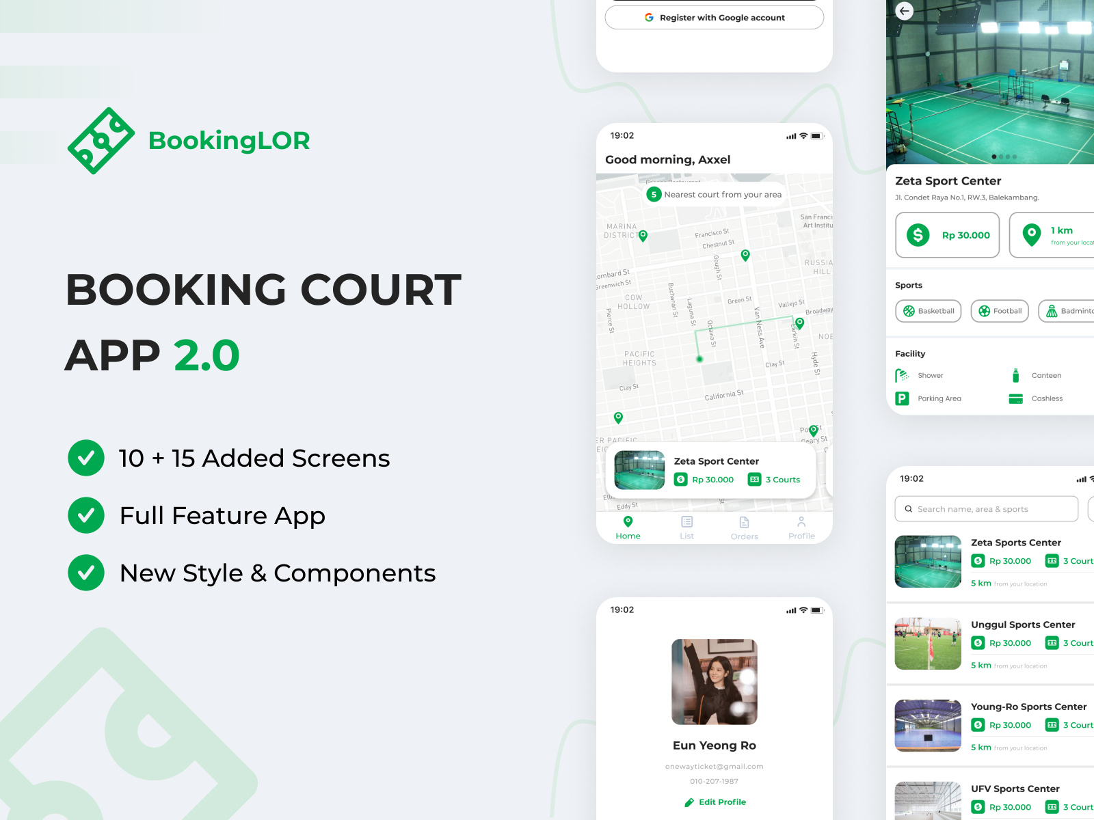Viewport: 1094px width, 820px height.
Task: Click the current location dot on the route
Action: (699, 359)
